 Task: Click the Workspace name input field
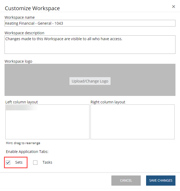click(90, 23)
